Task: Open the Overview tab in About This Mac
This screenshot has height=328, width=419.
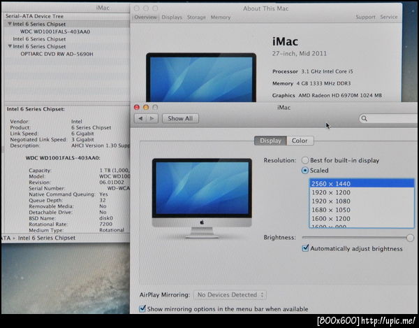Action: click(145, 17)
